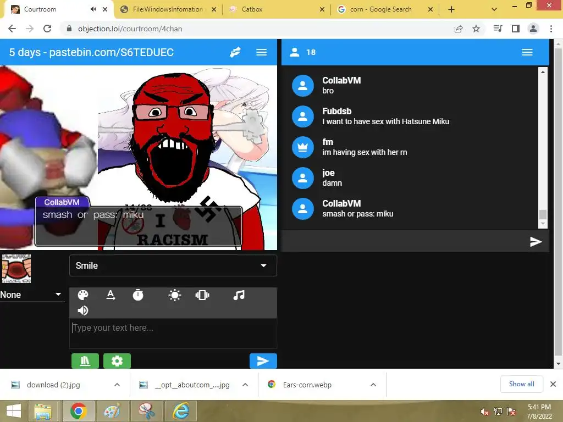Open the court record evidence button
Viewport: 563px width, 422px height.
(x=85, y=361)
